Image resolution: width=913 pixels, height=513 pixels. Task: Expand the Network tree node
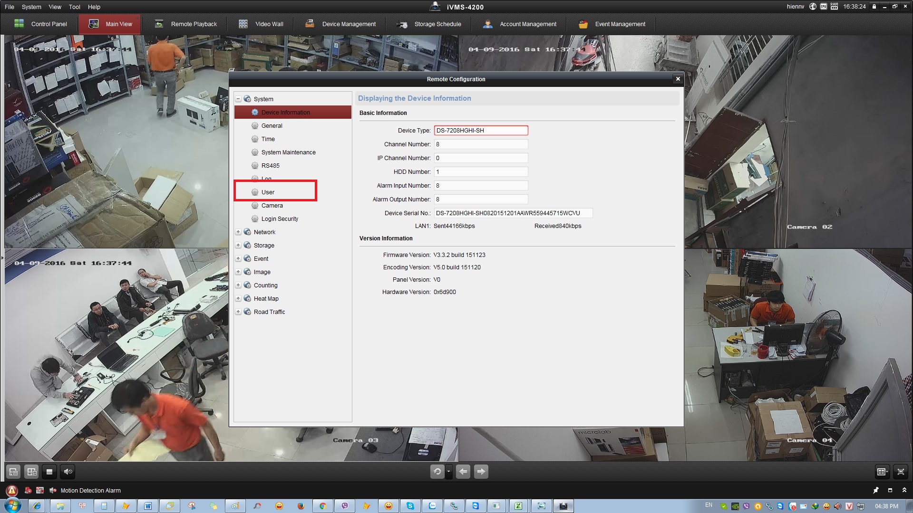[238, 232]
